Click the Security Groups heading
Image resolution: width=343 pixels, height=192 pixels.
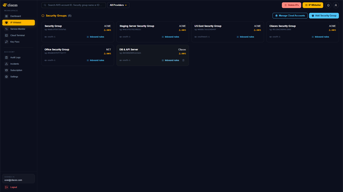point(56,16)
